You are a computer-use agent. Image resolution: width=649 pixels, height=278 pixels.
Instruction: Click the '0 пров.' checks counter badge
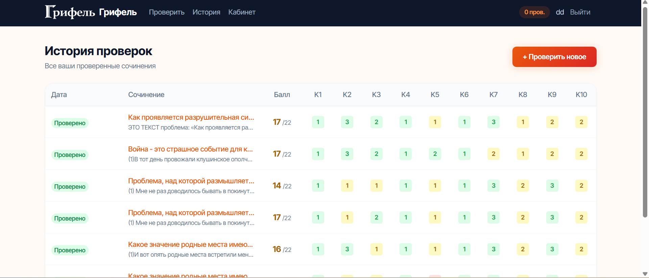[x=534, y=12]
